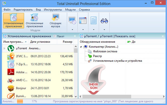Select the Файловая система tree item
The width and height of the screenshot is (167, 105).
click(105, 52)
